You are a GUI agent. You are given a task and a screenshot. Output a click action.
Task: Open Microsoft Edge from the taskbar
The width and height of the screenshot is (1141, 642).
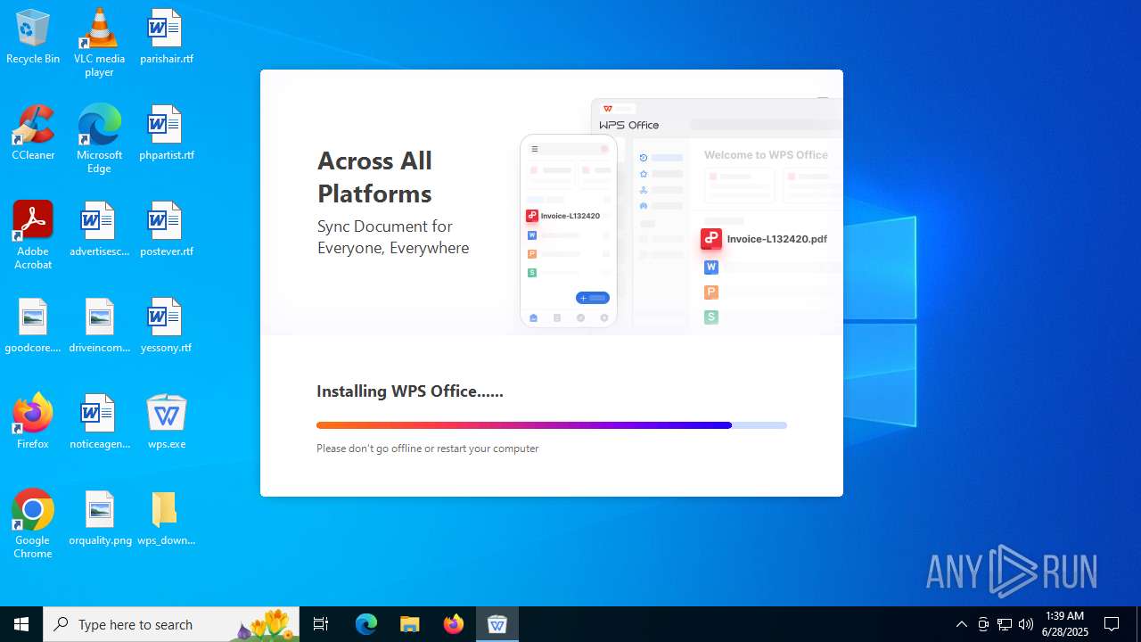(366, 624)
